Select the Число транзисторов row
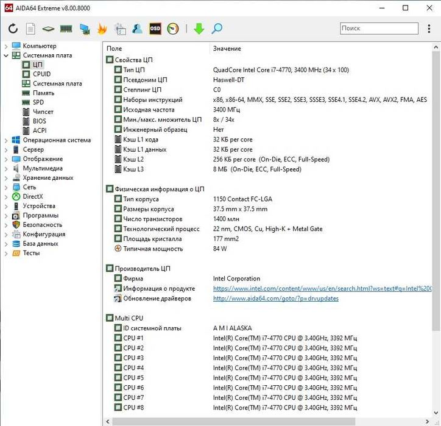 tap(267, 219)
